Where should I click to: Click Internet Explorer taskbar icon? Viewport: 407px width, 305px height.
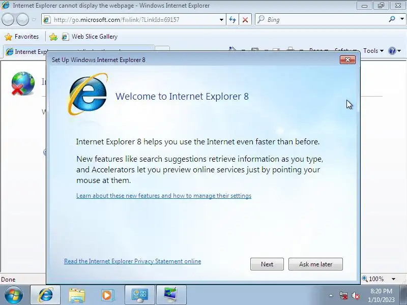(45, 295)
